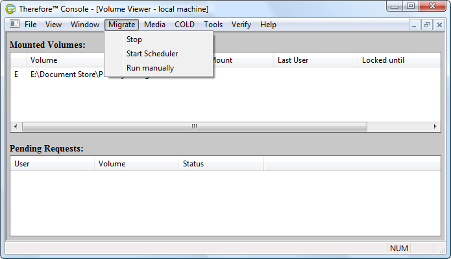Click the horizontal scrollbar thumb in Mounted Volumes
Viewport: 451px width, 259px height.
(195, 126)
